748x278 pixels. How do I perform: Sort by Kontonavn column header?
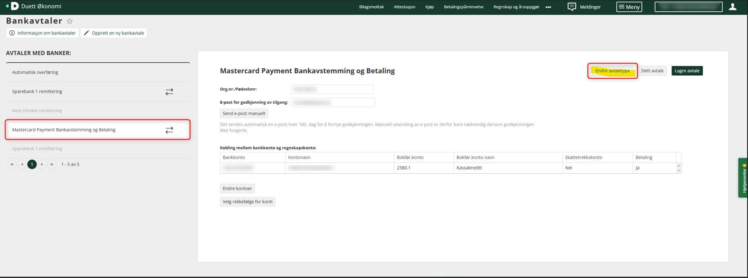point(340,157)
